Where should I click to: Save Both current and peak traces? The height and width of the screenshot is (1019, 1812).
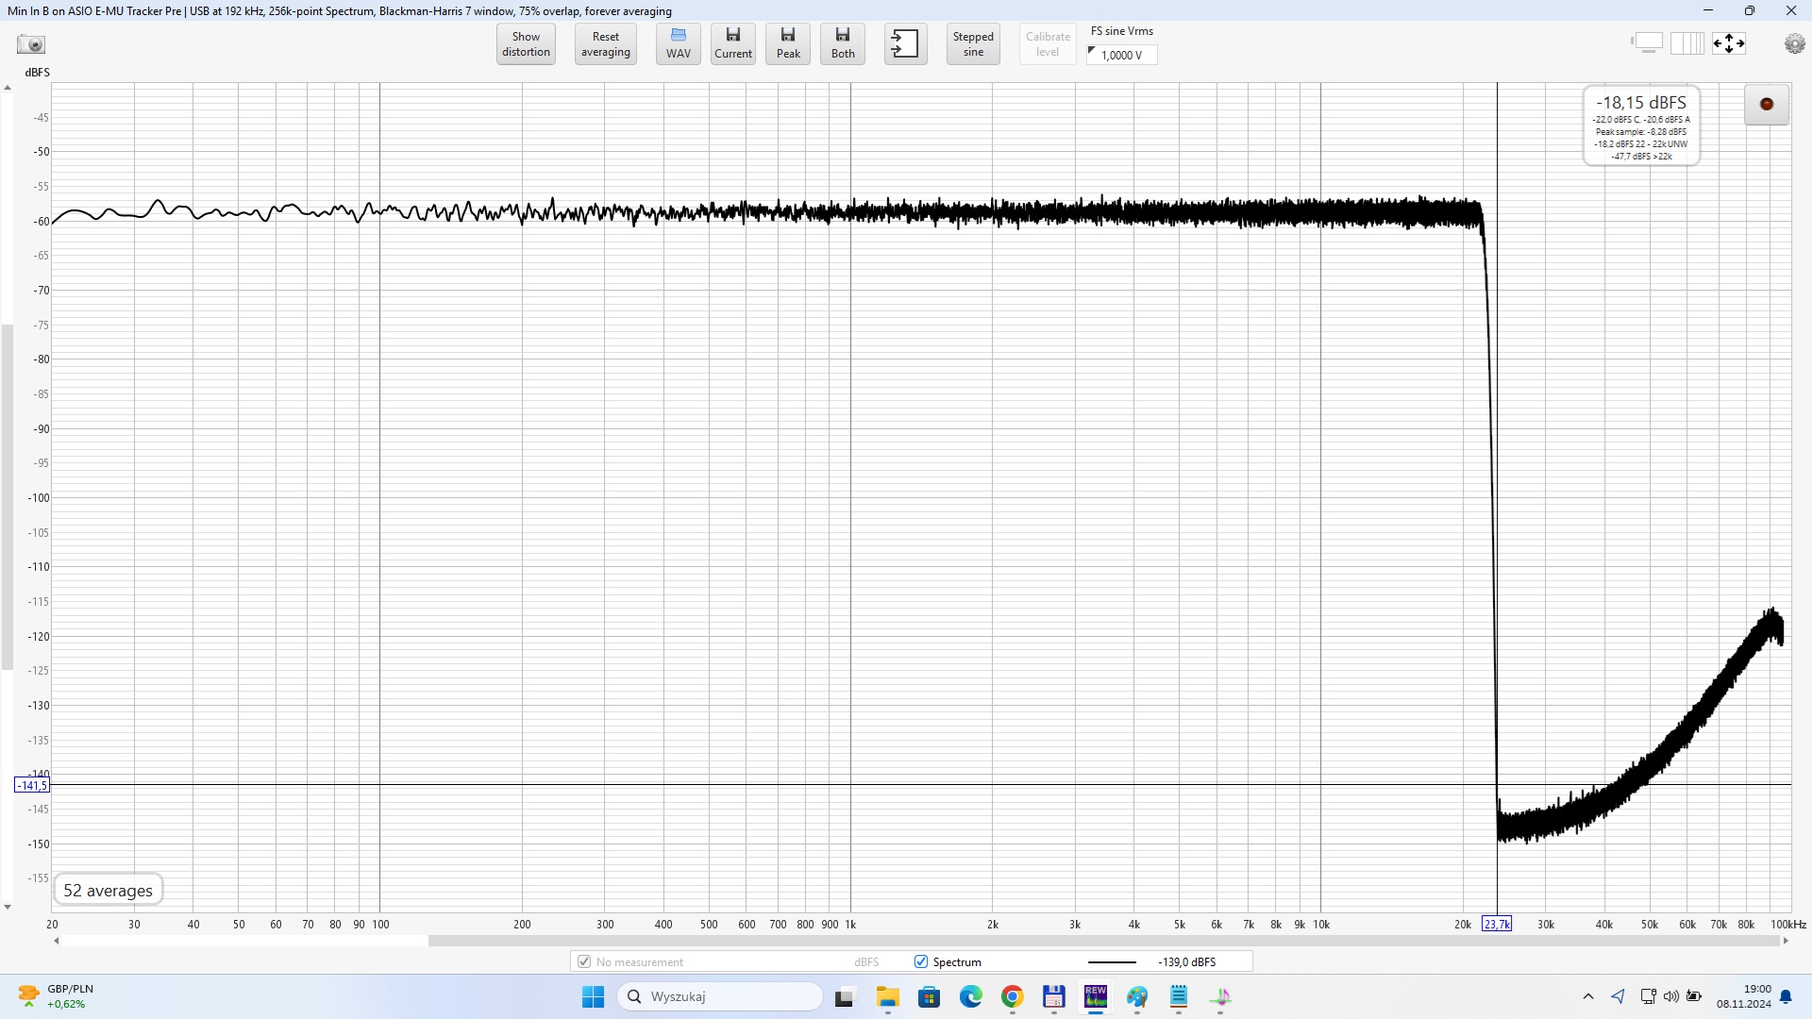[x=843, y=44]
